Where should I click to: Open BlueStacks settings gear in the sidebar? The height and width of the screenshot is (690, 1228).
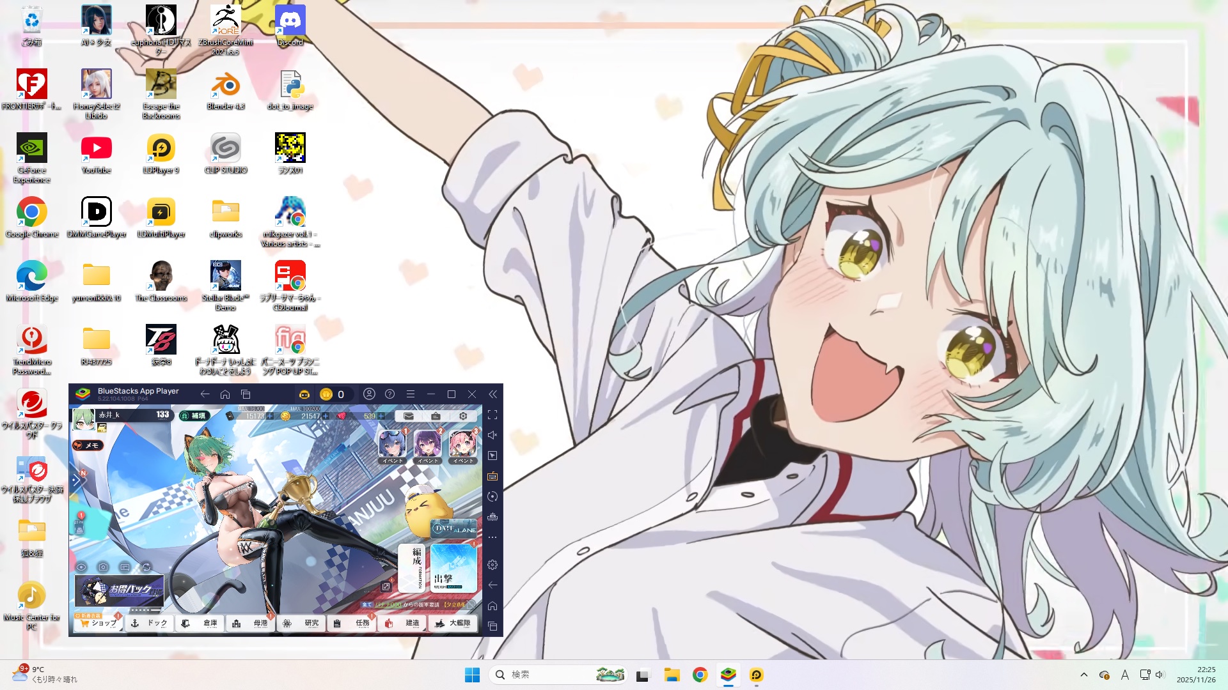(492, 565)
